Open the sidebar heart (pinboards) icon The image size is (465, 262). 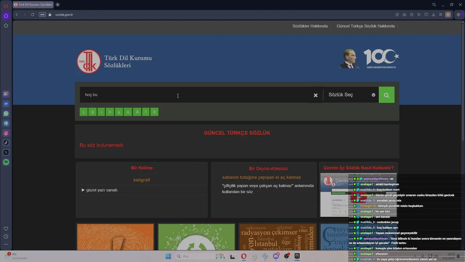tap(6, 229)
